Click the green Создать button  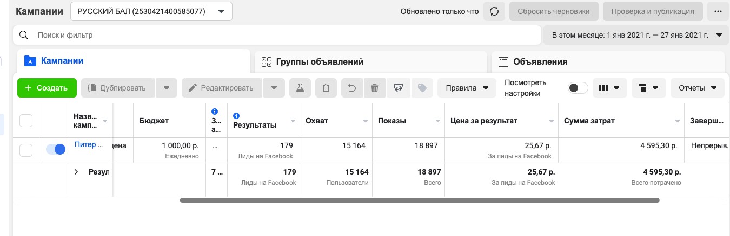[47, 88]
